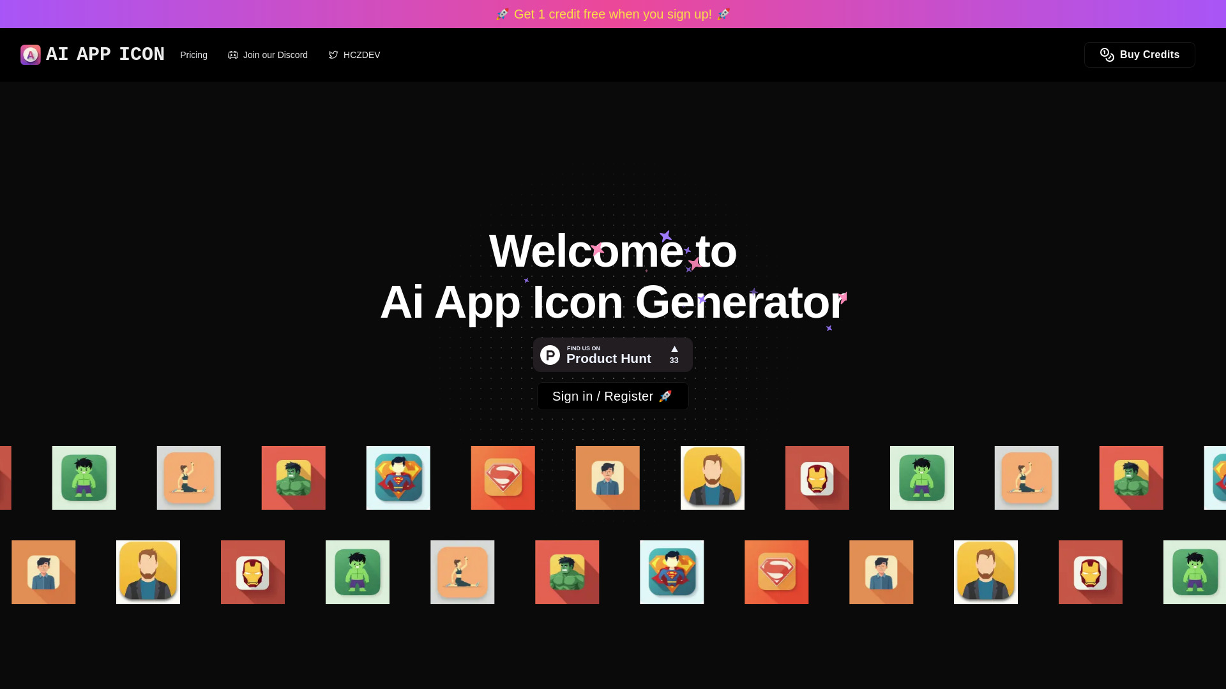The image size is (1226, 689).
Task: Click the free credits promo banner
Action: click(x=613, y=13)
